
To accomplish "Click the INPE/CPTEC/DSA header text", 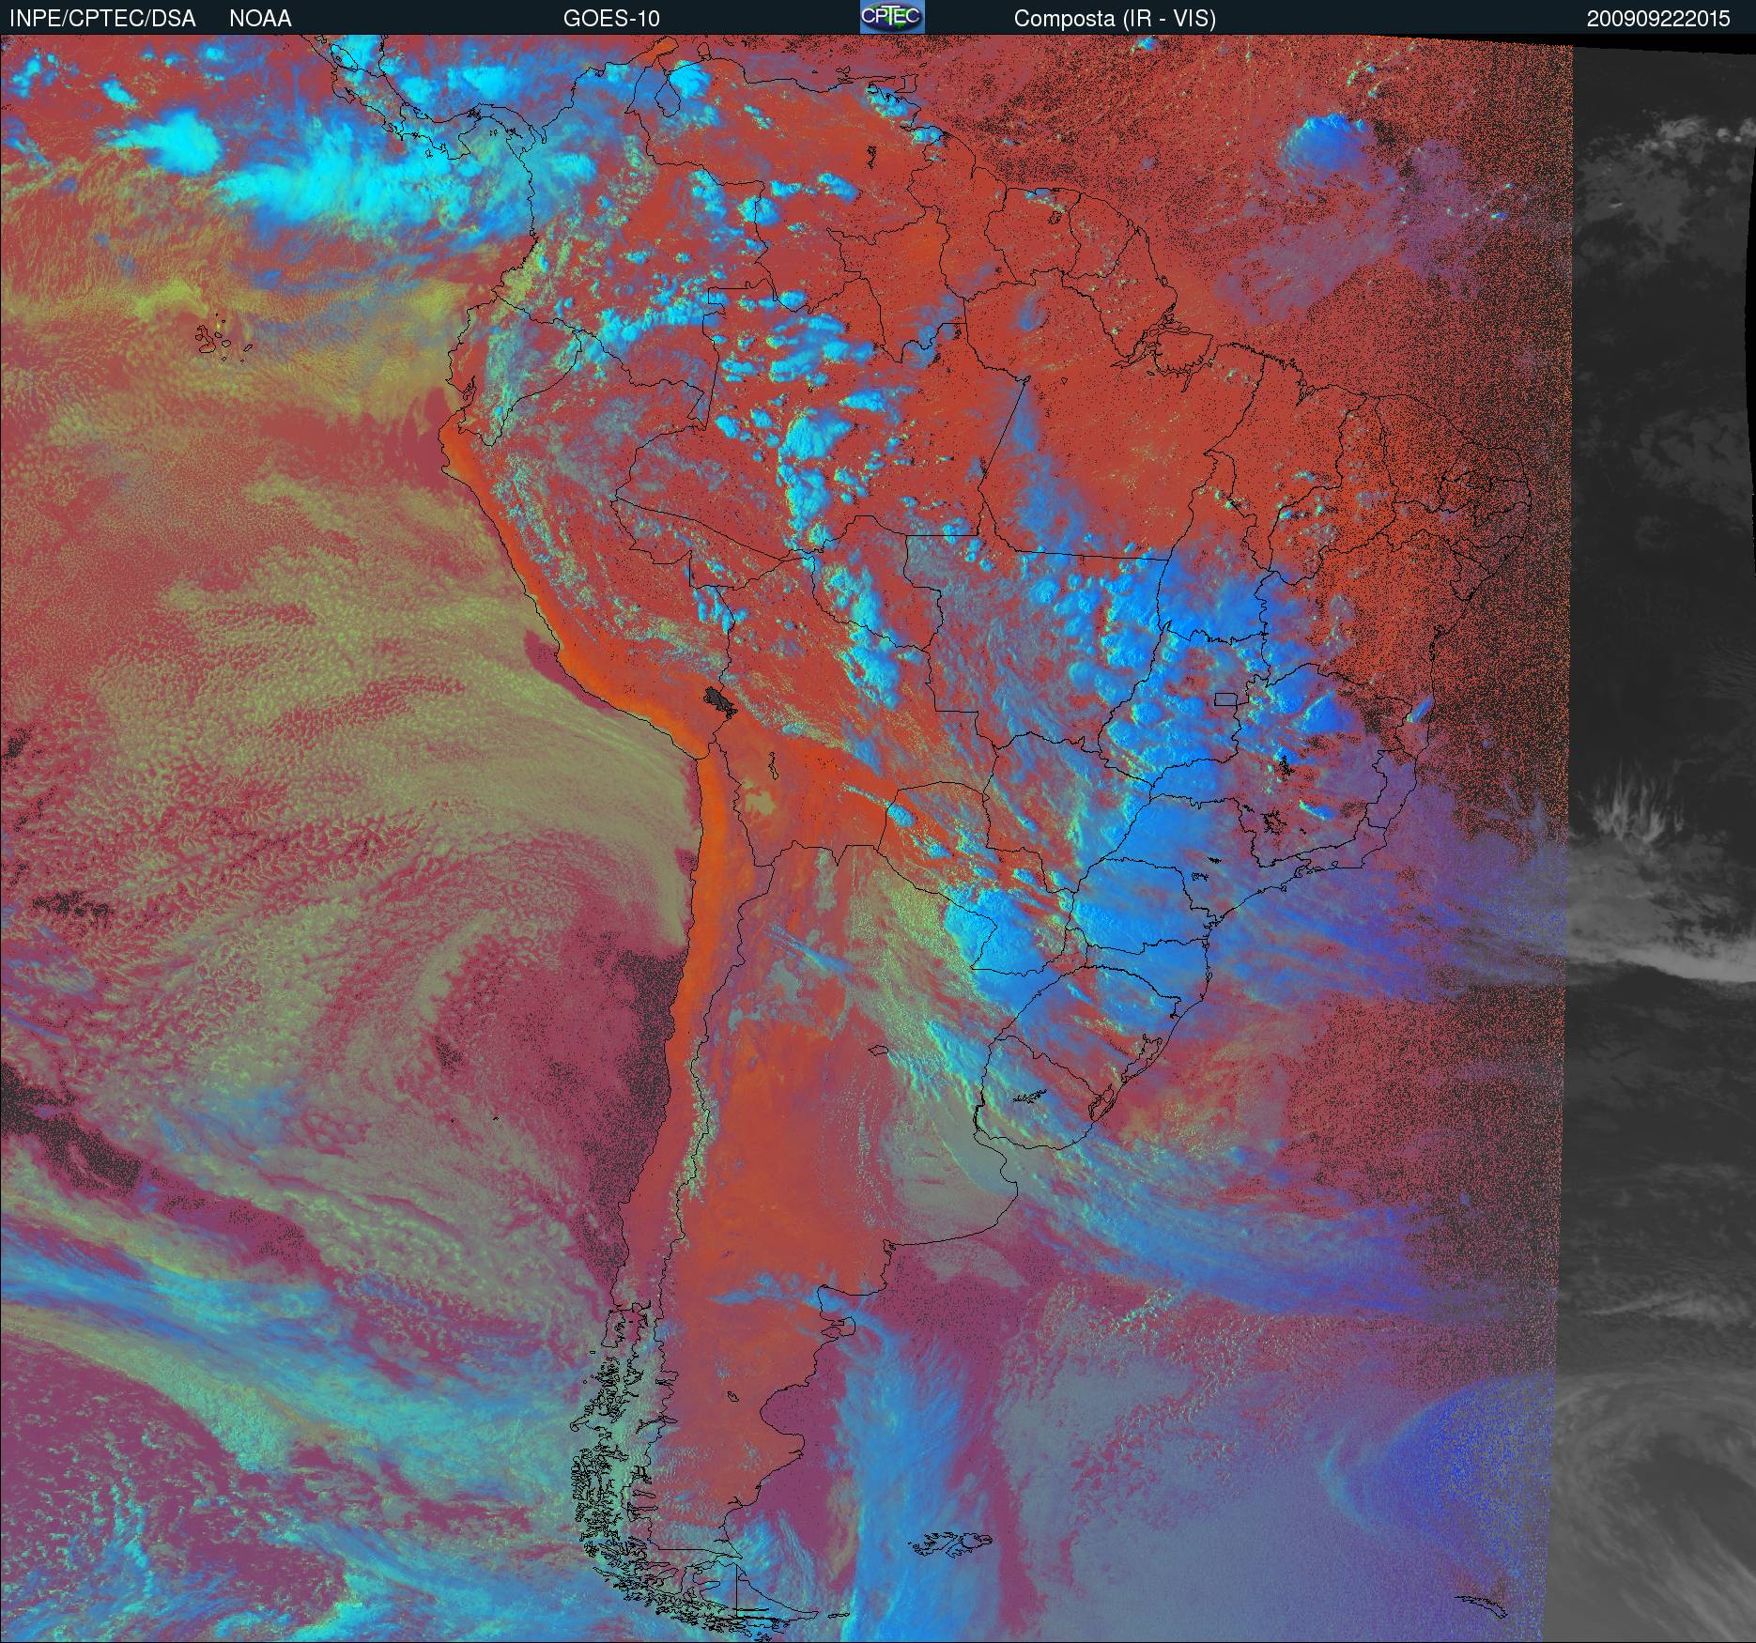I will tap(102, 19).
